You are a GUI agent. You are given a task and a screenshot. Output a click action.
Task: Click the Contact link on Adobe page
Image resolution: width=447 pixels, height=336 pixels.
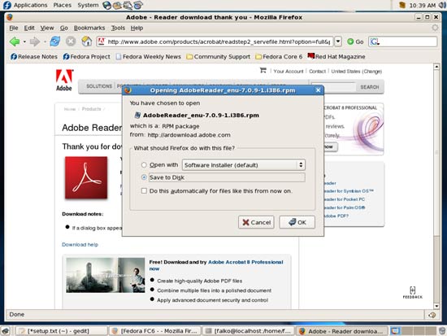317,72
